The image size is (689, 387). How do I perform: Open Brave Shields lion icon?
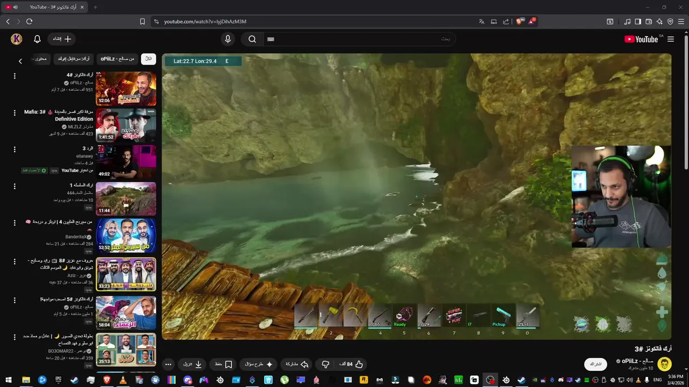click(519, 21)
